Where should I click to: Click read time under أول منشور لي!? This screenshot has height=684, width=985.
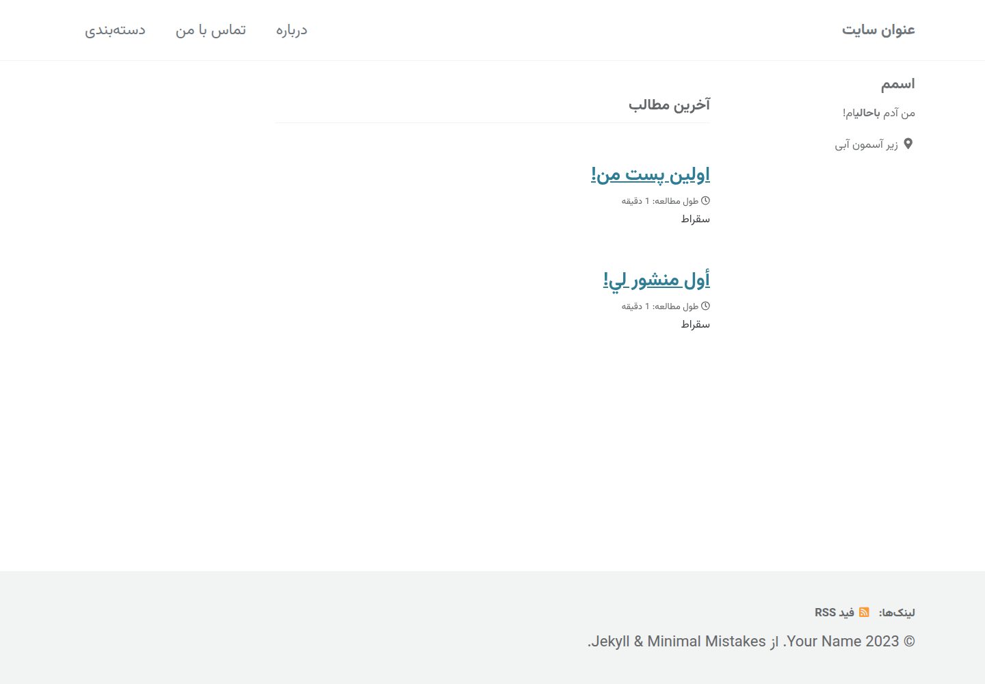coord(660,306)
